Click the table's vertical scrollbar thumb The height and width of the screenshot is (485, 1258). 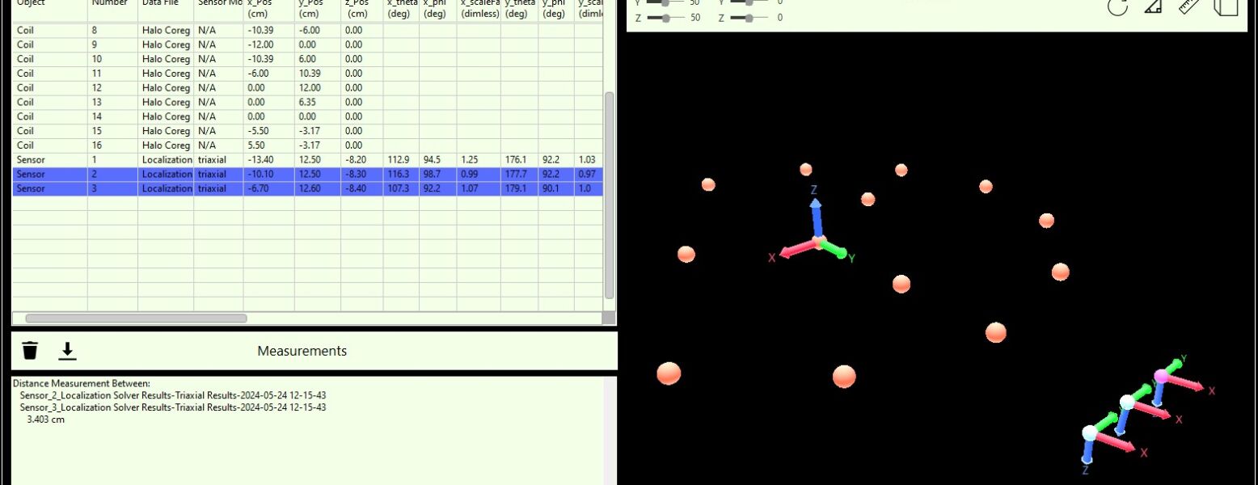pyautogui.click(x=610, y=195)
